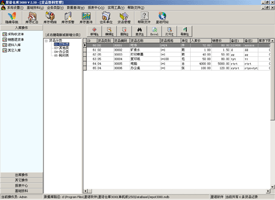Screen dimensions: 275x200
Task: Click the 查找 binoculars button
Action: point(139,31)
